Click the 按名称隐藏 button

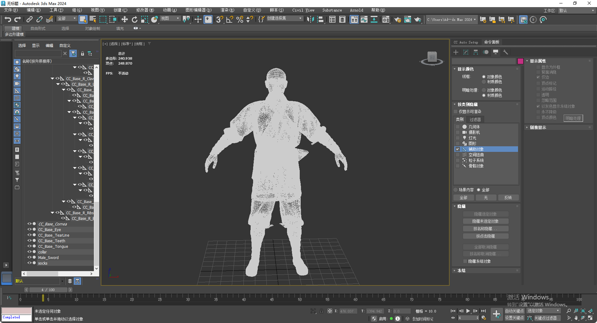(x=486, y=229)
